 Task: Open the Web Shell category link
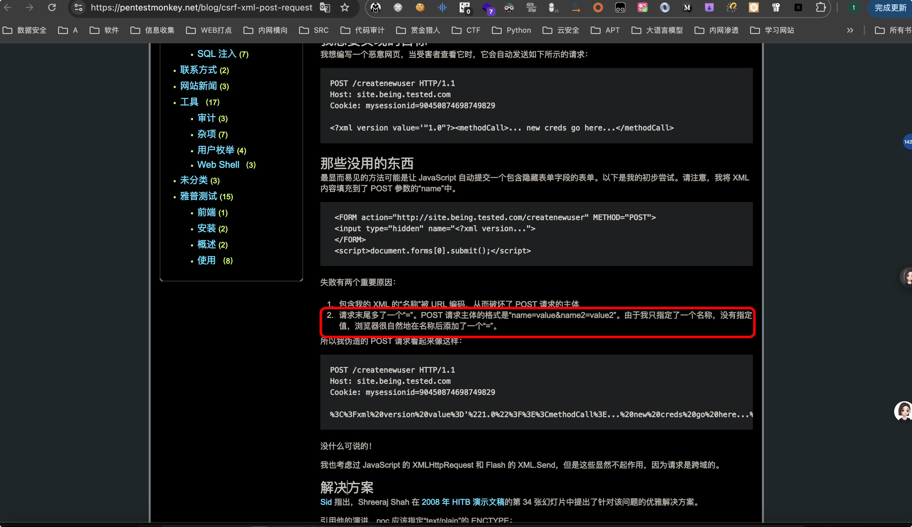(218, 165)
